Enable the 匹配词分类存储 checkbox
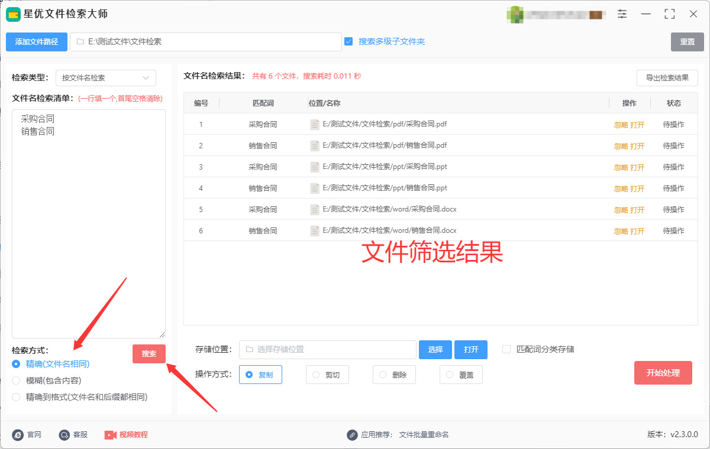This screenshot has width=710, height=449. pos(506,349)
